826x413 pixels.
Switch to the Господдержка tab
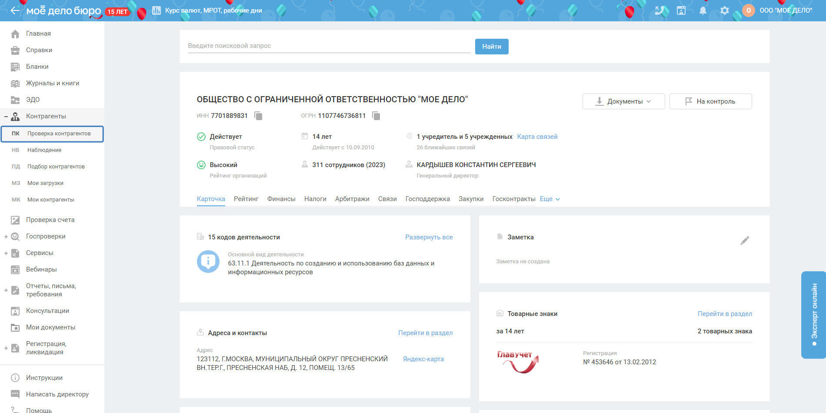tap(428, 199)
